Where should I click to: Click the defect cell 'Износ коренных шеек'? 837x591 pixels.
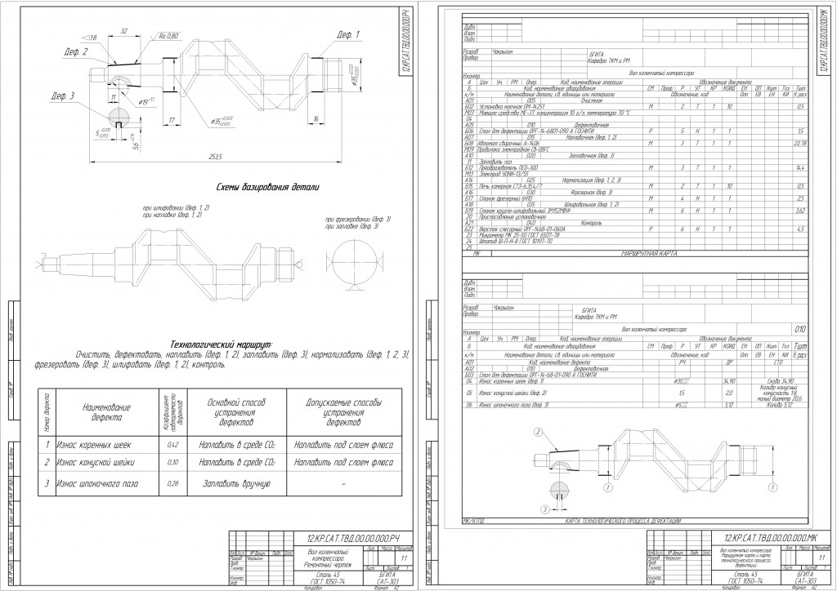tap(94, 445)
